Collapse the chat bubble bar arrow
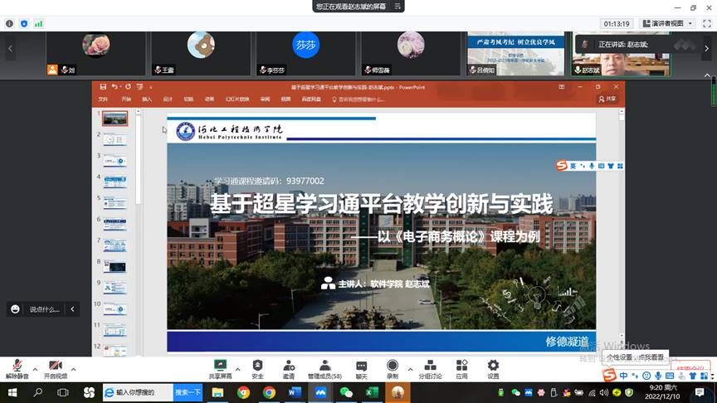 [x=73, y=309]
